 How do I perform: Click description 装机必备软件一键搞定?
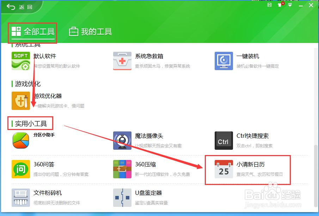click(258, 66)
